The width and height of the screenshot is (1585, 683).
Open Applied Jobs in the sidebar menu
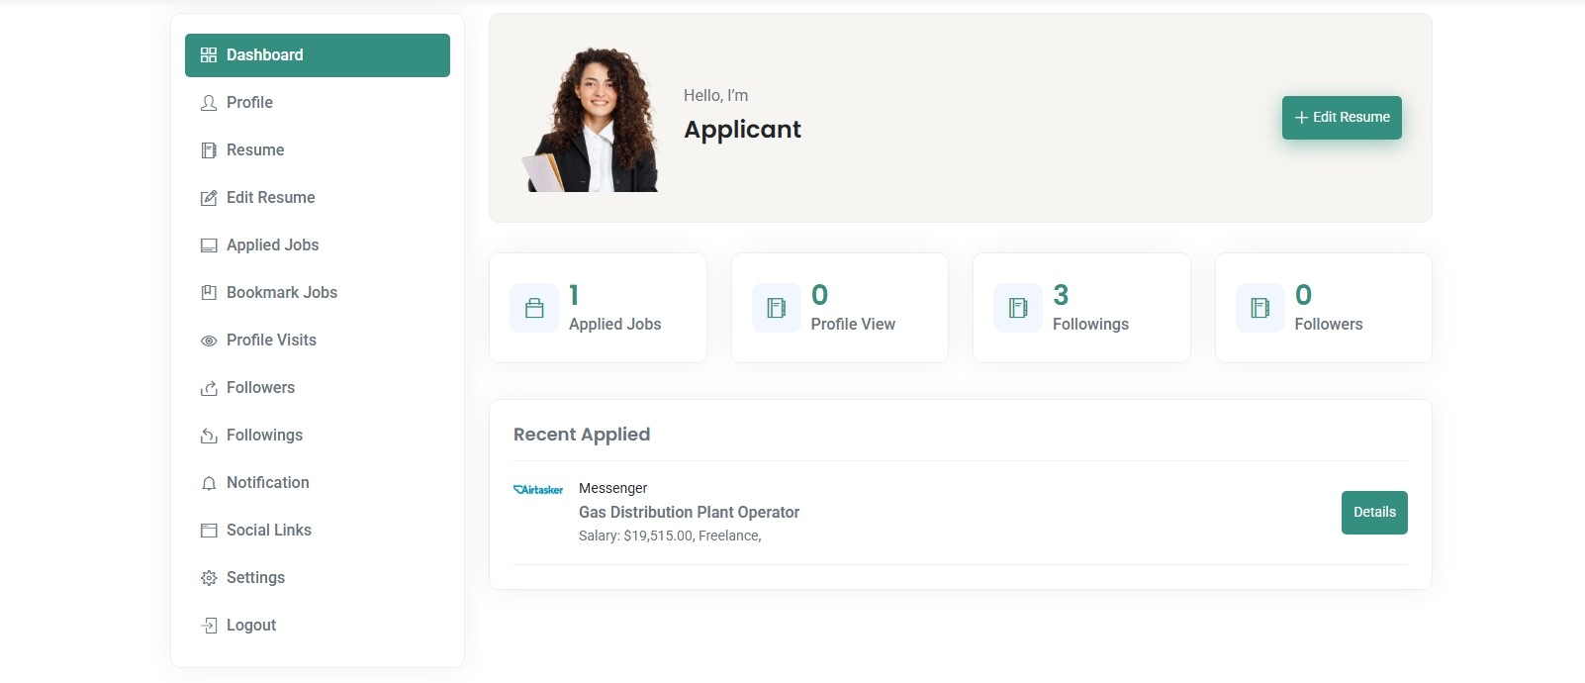[x=318, y=245]
